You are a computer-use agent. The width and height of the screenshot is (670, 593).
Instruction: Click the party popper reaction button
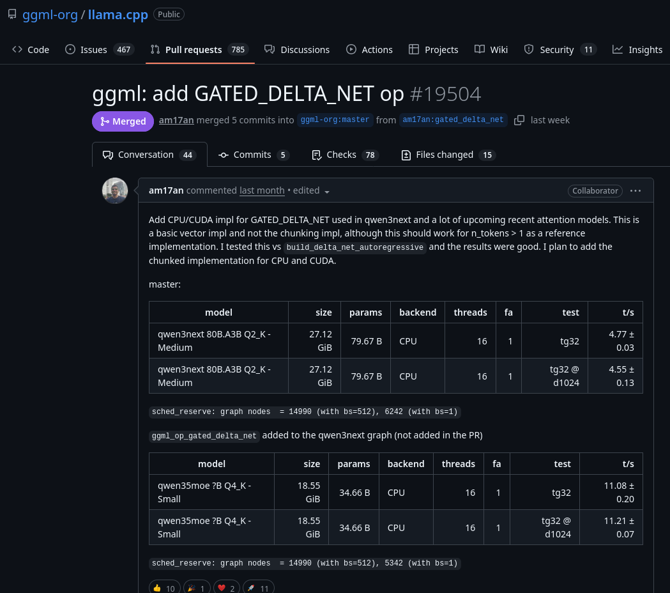[x=197, y=588]
